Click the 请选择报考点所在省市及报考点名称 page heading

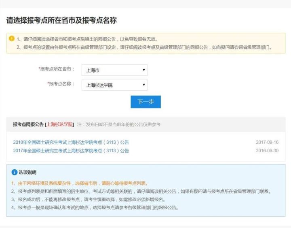[x=61, y=20]
